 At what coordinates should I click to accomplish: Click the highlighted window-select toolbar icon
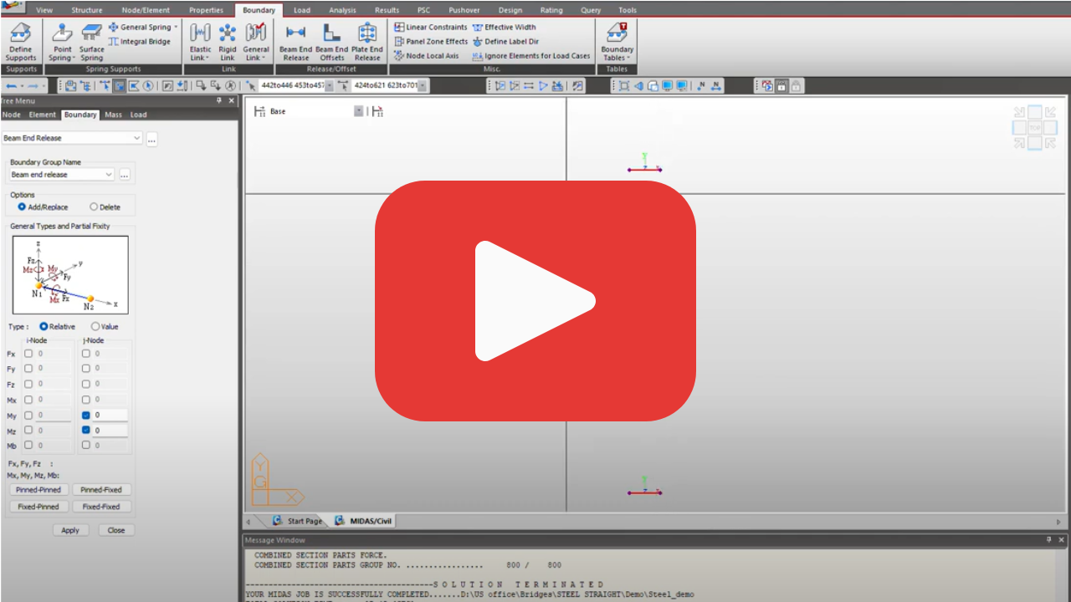coord(119,86)
